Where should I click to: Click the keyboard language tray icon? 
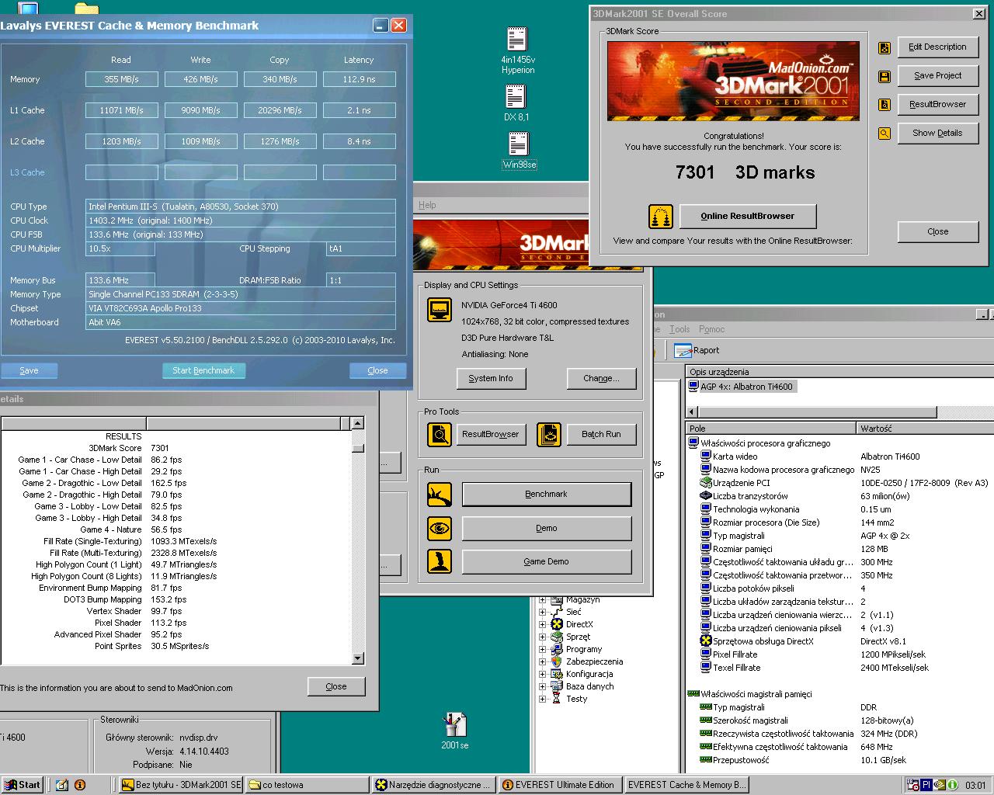tap(926, 785)
